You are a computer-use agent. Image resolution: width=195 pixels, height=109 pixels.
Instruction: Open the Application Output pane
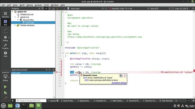point(84,101)
